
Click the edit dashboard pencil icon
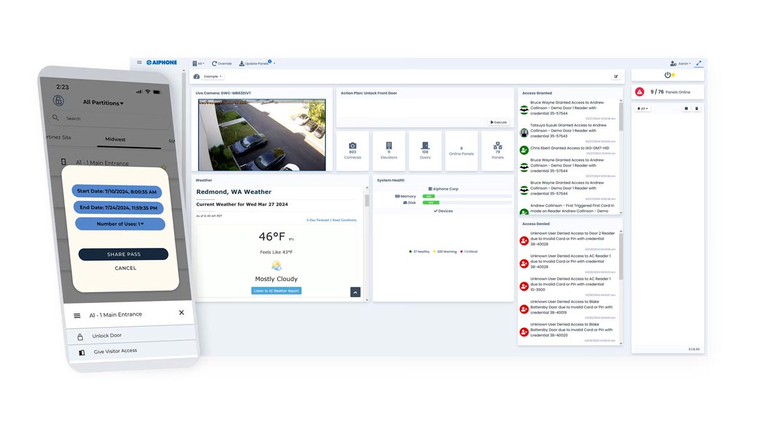(x=615, y=77)
